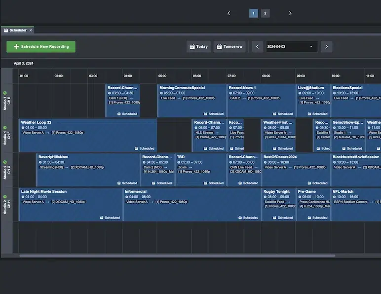Screen dimensions: 381x294
Task: Go to the next day arrow
Action: pos(326,46)
